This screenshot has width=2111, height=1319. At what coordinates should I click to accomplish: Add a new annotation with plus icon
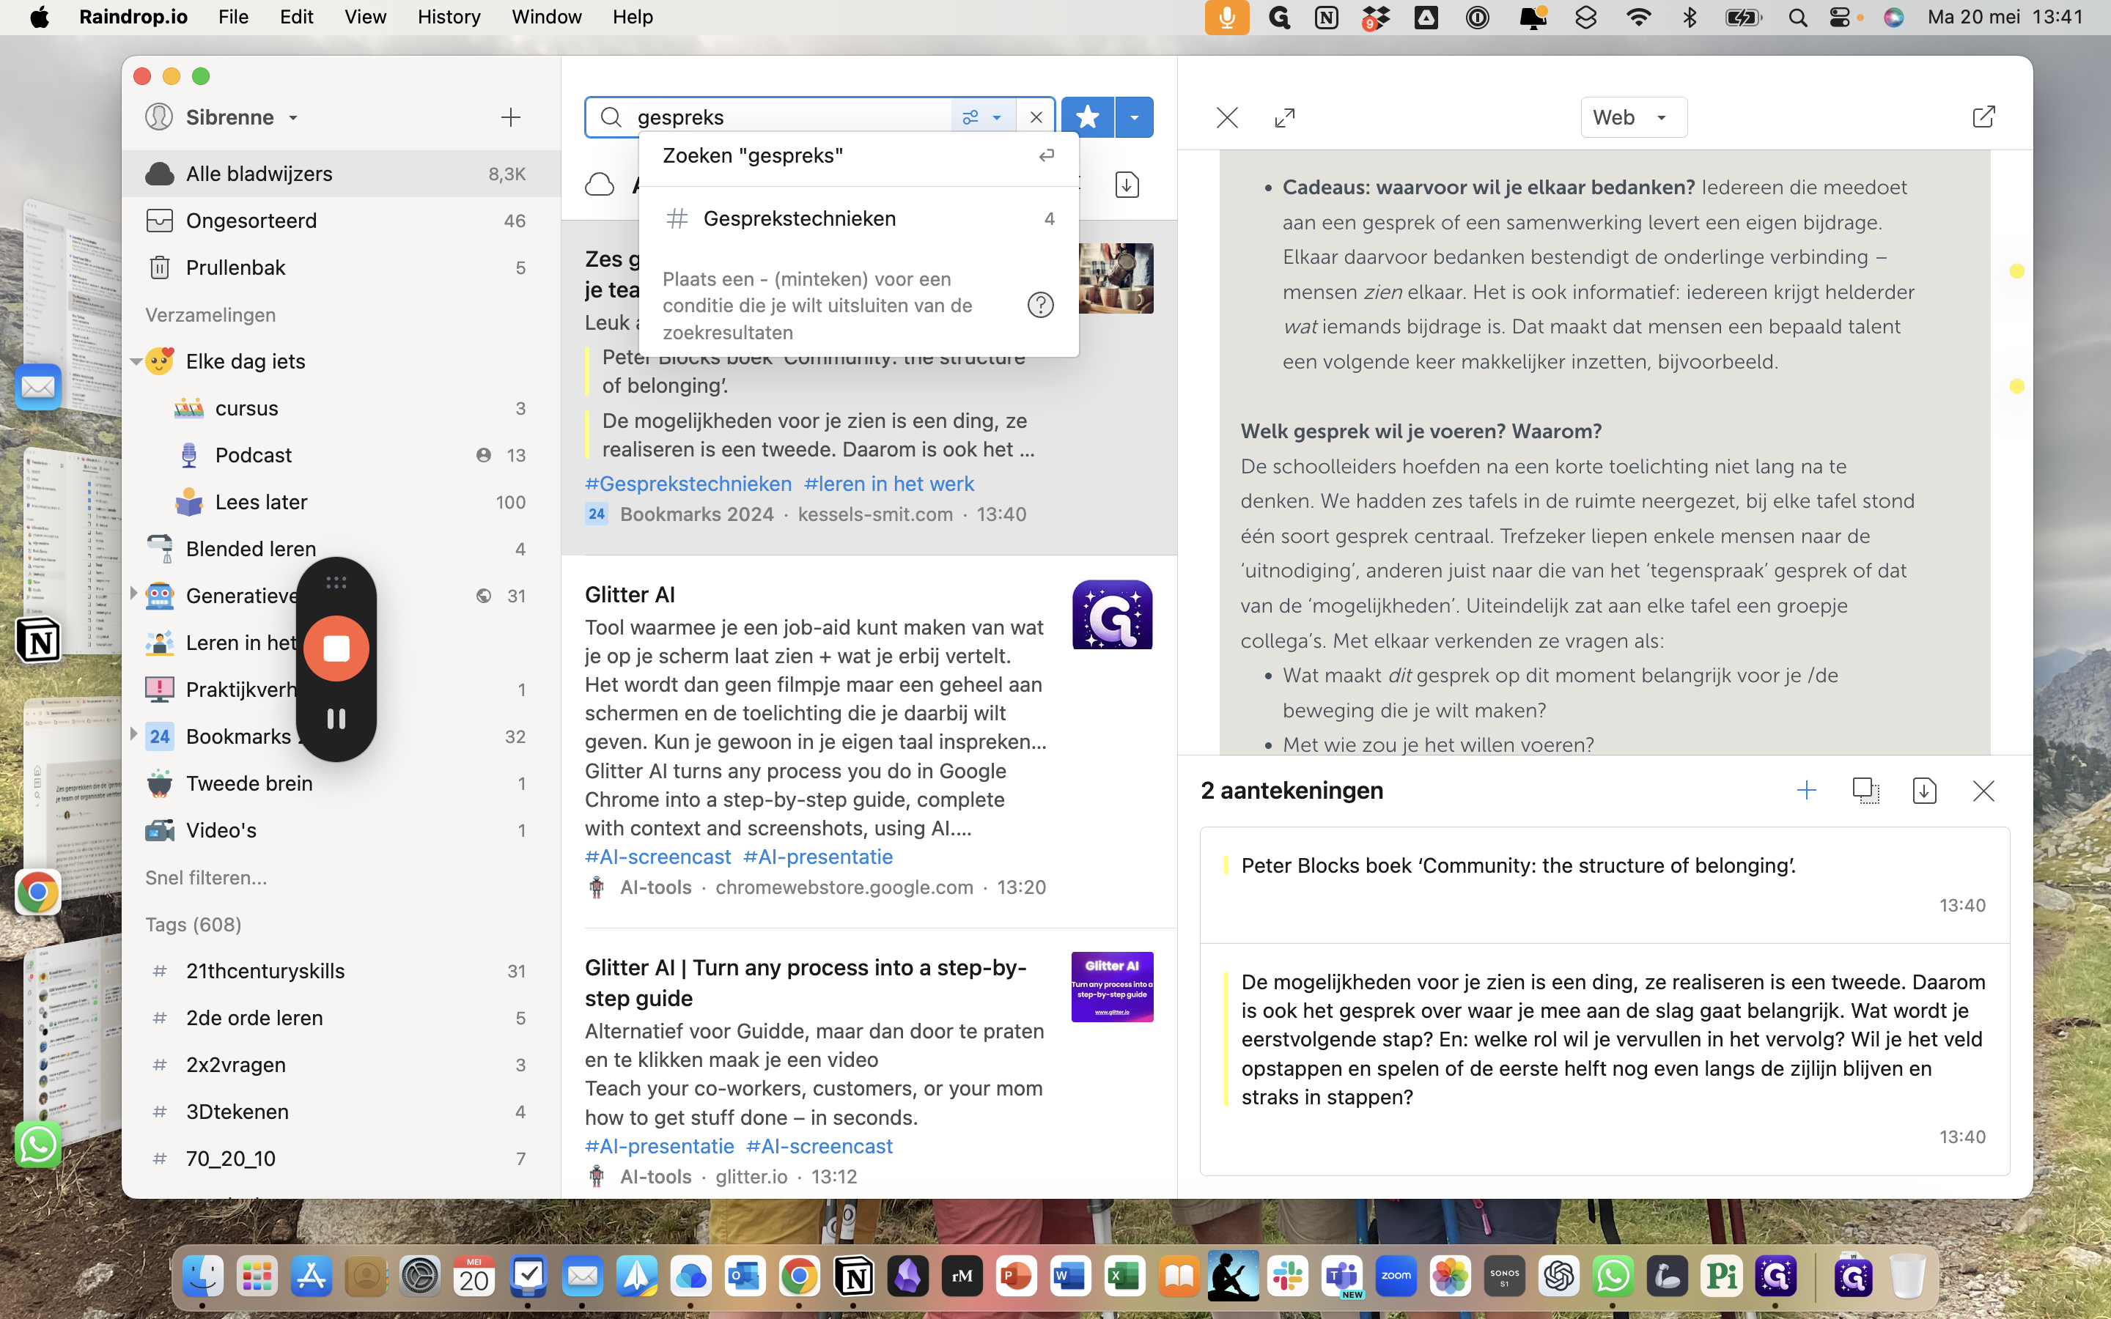[1805, 791]
